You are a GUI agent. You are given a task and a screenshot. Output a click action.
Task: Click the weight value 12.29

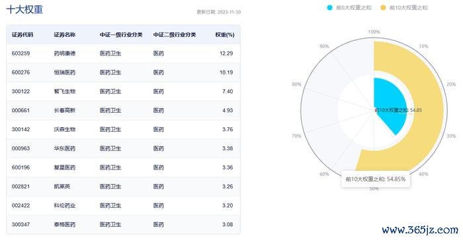coord(226,53)
